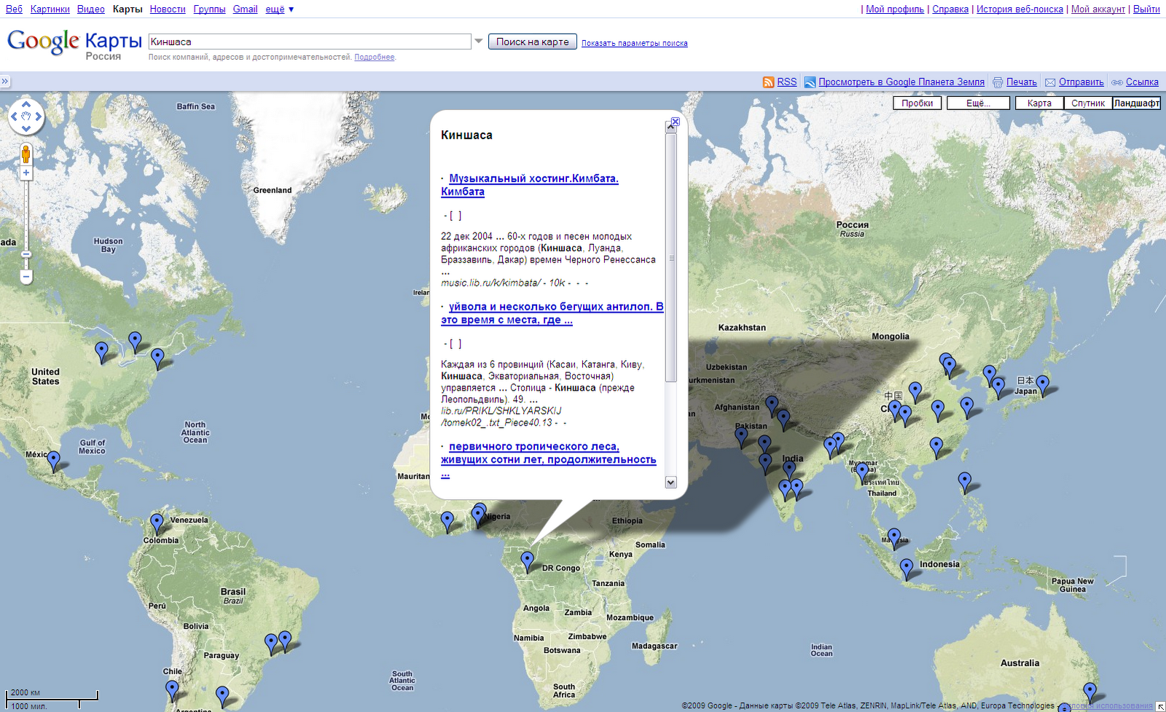Screen dimensions: 1166x712
Task: Expand the left panel with double arrow
Action: [x=5, y=82]
